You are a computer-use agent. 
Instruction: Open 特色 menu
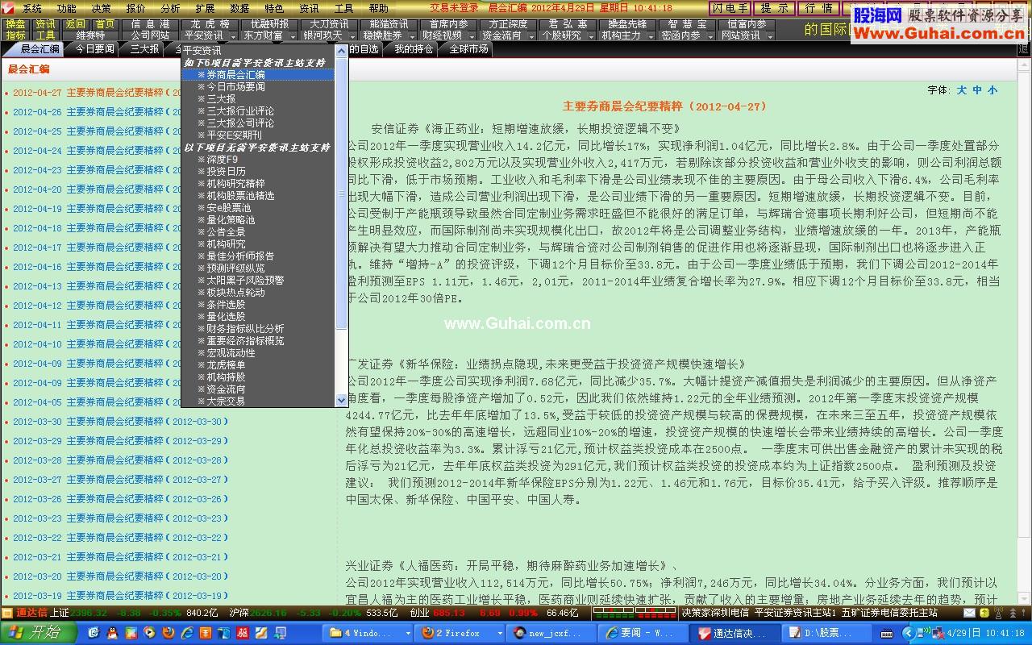(274, 8)
